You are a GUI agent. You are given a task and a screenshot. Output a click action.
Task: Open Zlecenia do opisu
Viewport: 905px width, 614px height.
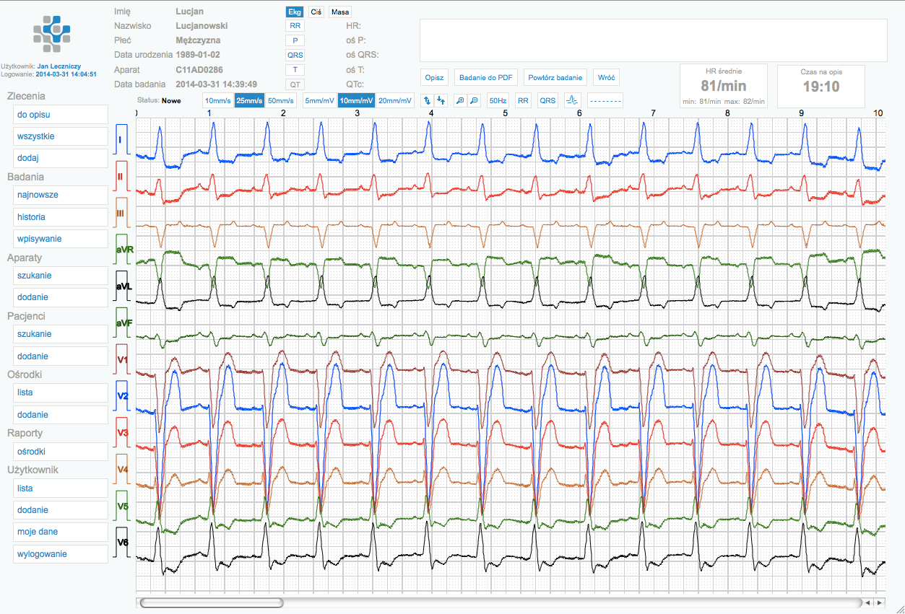[61, 115]
